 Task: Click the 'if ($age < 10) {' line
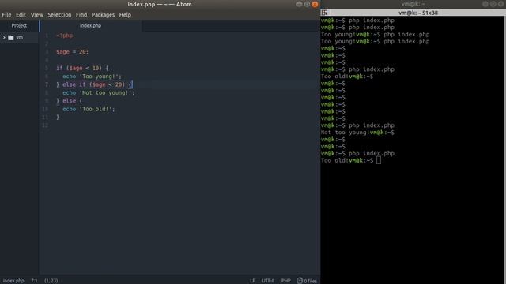[82, 69]
